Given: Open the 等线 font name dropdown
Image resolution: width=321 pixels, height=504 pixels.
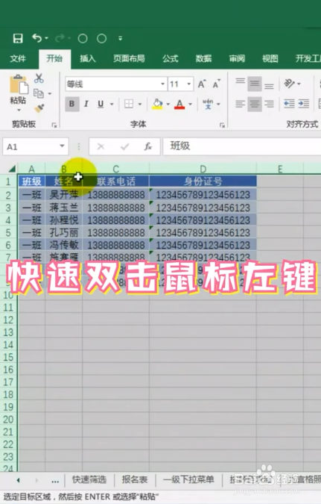Looking at the screenshot, I should click(163, 84).
